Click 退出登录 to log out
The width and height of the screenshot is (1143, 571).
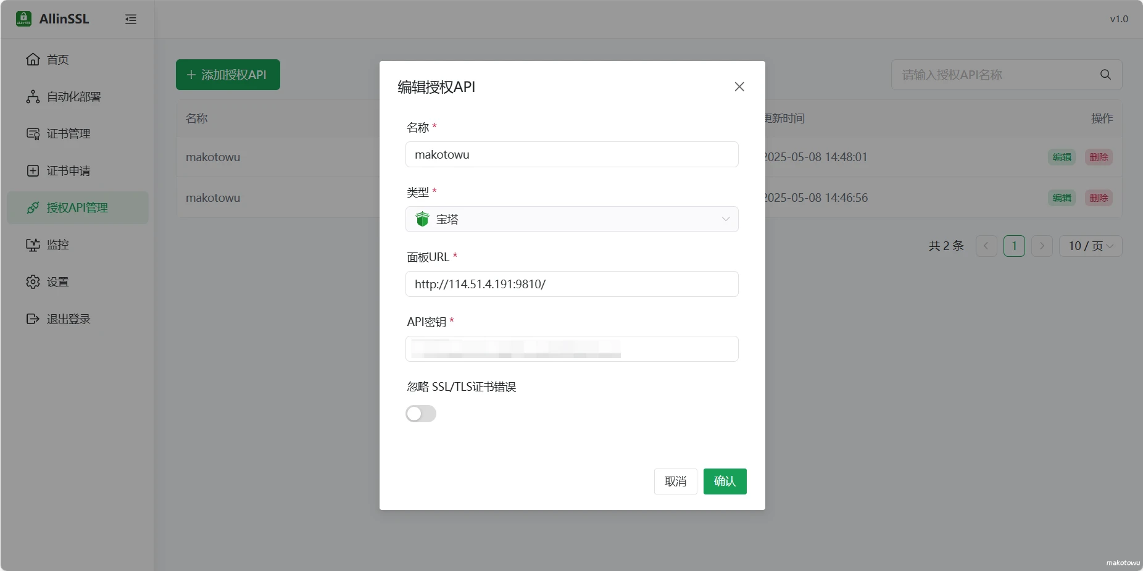pos(78,319)
